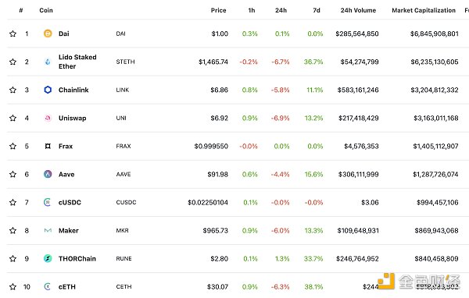Star the THORChain row
Screen dimensions: 469x298
(13, 258)
